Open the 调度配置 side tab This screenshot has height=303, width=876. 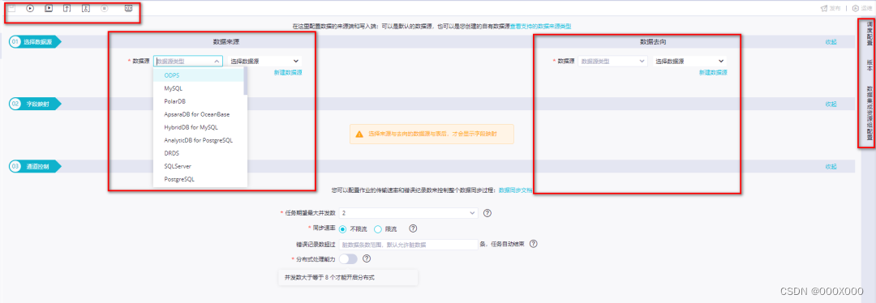tap(870, 33)
